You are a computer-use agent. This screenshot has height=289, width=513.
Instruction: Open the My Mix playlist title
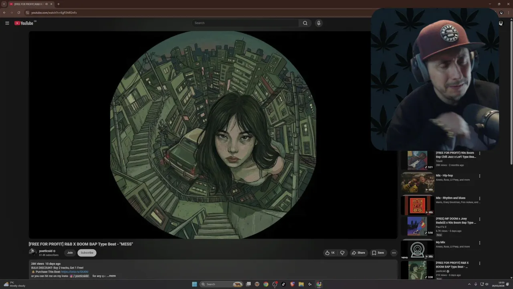coord(440,242)
